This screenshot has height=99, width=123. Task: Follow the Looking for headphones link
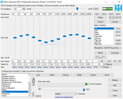[x=64, y=97]
